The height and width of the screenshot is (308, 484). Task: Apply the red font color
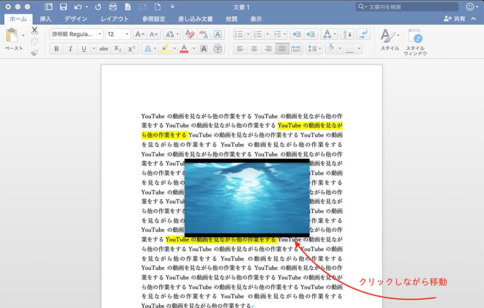(184, 48)
